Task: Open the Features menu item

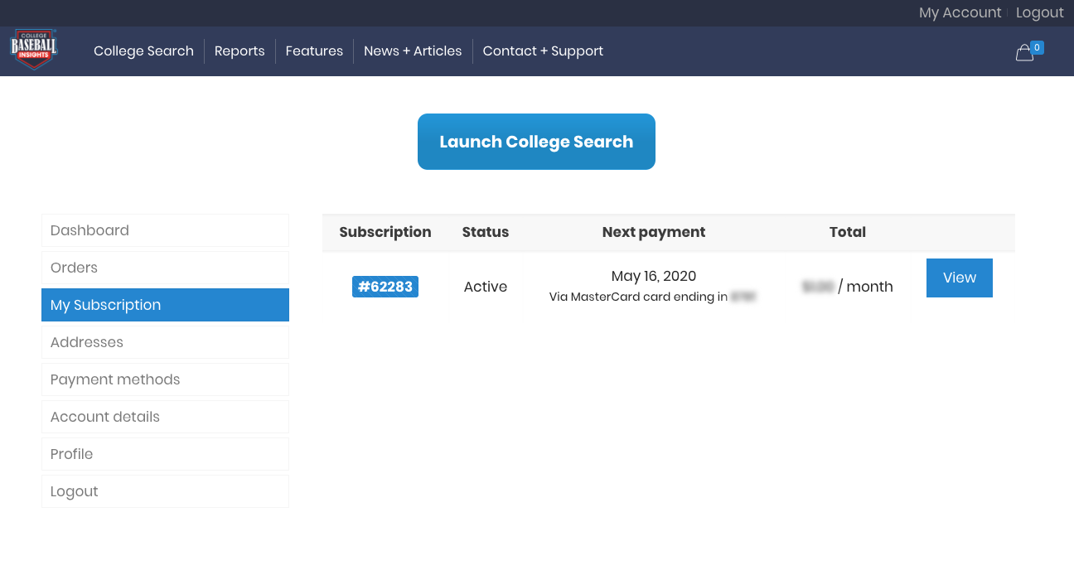Action: pyautogui.click(x=314, y=51)
